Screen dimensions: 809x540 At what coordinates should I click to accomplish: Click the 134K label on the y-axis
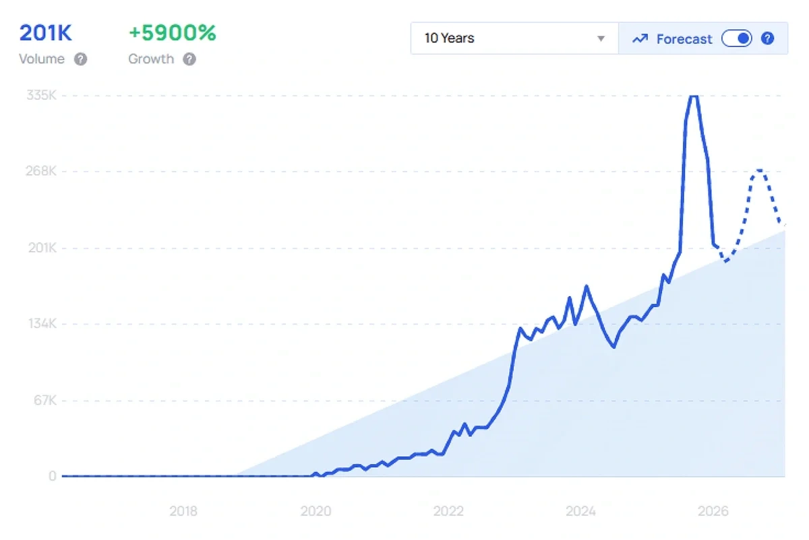(41, 325)
